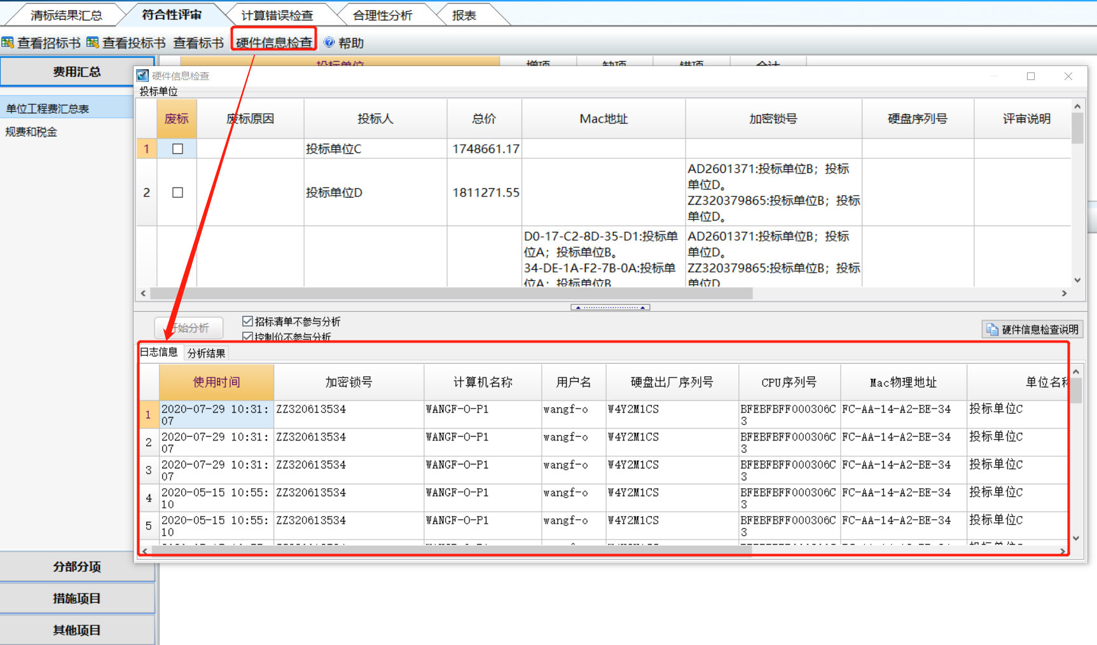The height and width of the screenshot is (645, 1097).
Task: Click the top table scroll-left arrow
Action: click(x=144, y=294)
